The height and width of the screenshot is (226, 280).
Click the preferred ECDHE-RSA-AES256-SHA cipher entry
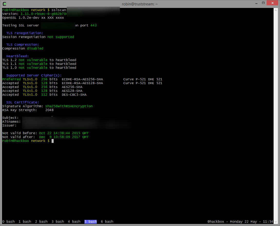82,79
